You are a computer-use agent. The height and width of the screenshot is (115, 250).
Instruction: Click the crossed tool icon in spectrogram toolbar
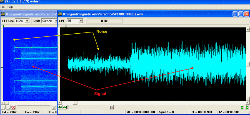(54, 107)
